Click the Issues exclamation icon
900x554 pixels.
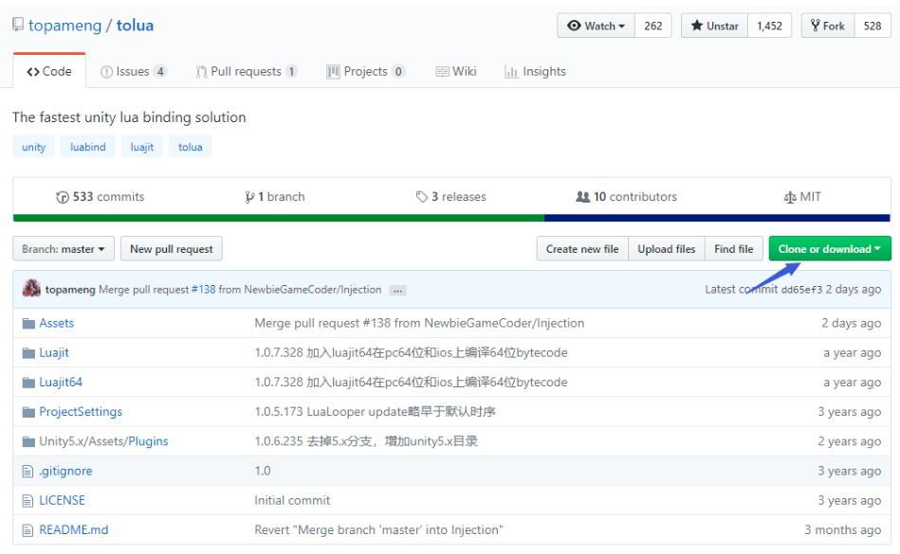[x=106, y=72]
